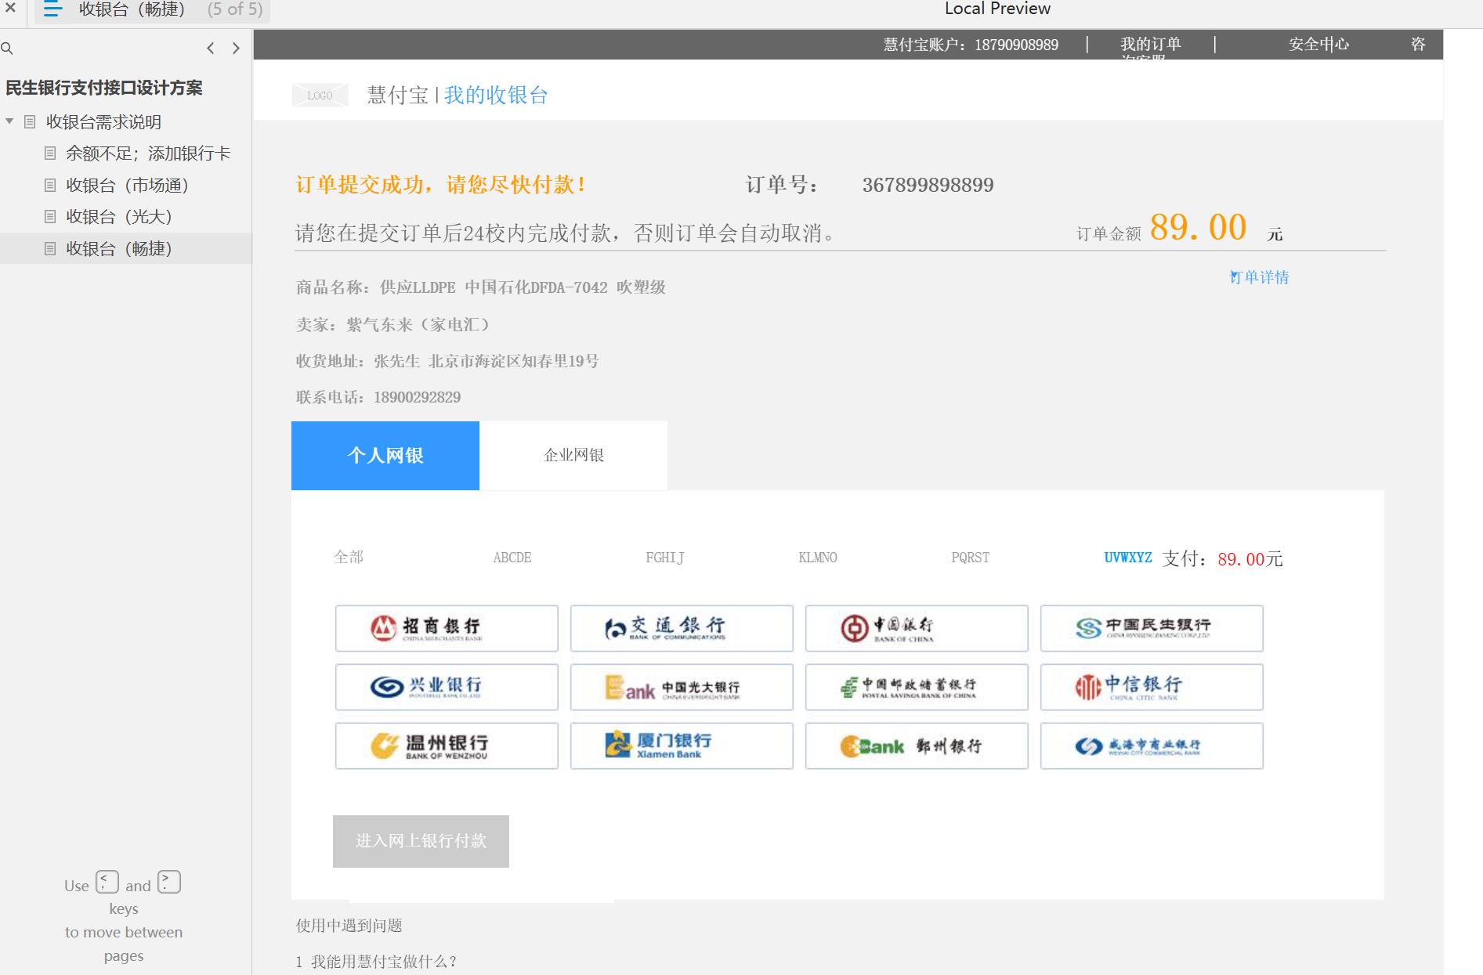Viewport: 1483px width, 975px height.
Task: Go to previous page using left chevron
Action: [x=210, y=49]
